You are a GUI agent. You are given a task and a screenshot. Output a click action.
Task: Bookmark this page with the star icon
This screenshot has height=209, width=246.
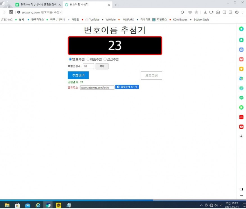pyautogui.click(x=196, y=12)
